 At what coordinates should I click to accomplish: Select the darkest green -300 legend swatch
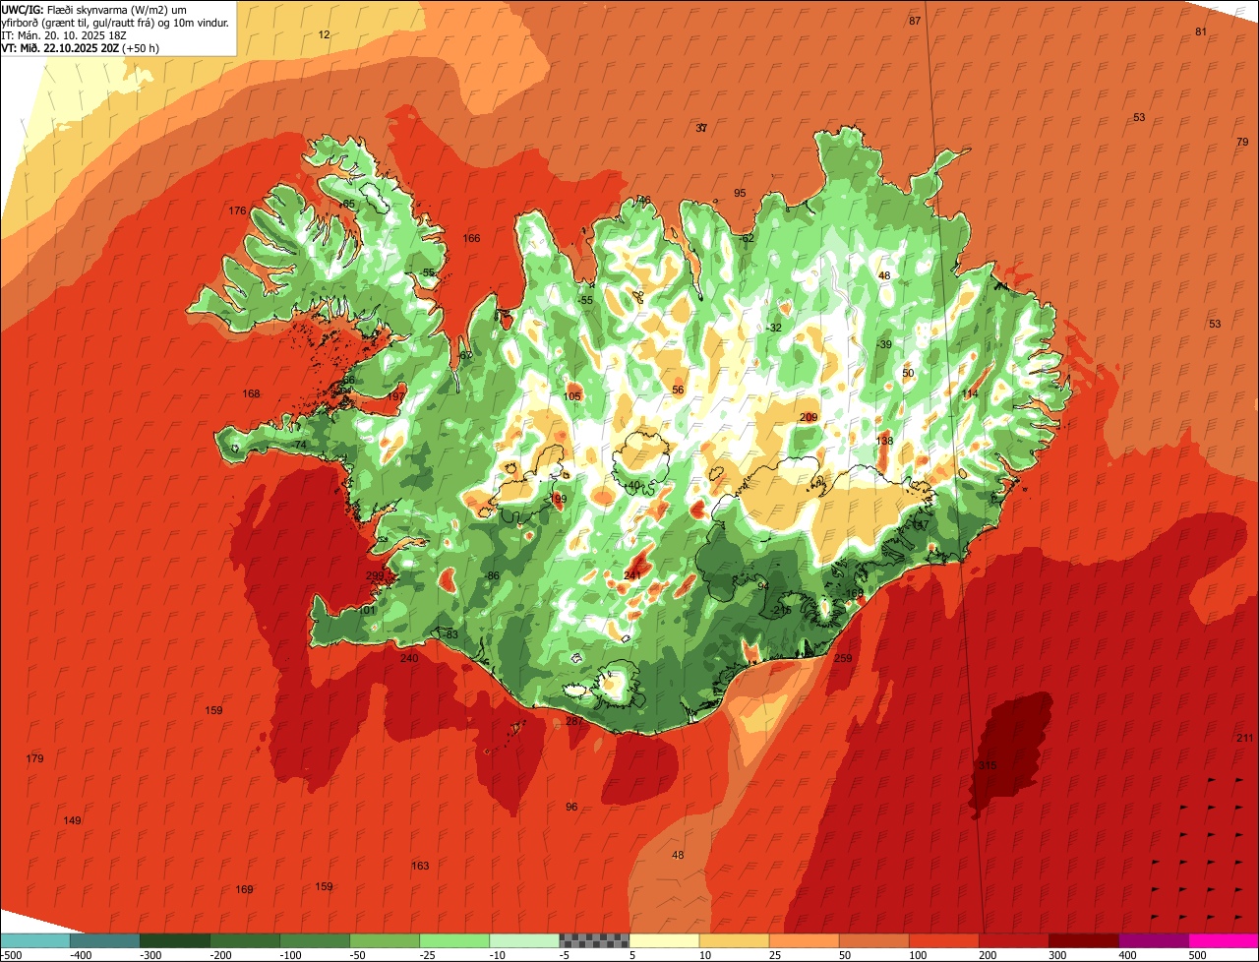point(174,940)
